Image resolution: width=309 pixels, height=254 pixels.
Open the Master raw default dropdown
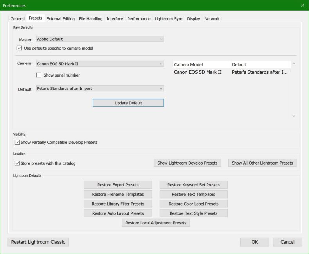100,39
